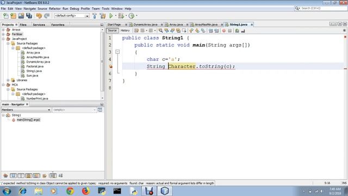Click the NetBeans cube icon in taskbar
Image resolution: width=348 pixels, height=196 pixels.
[165, 191]
